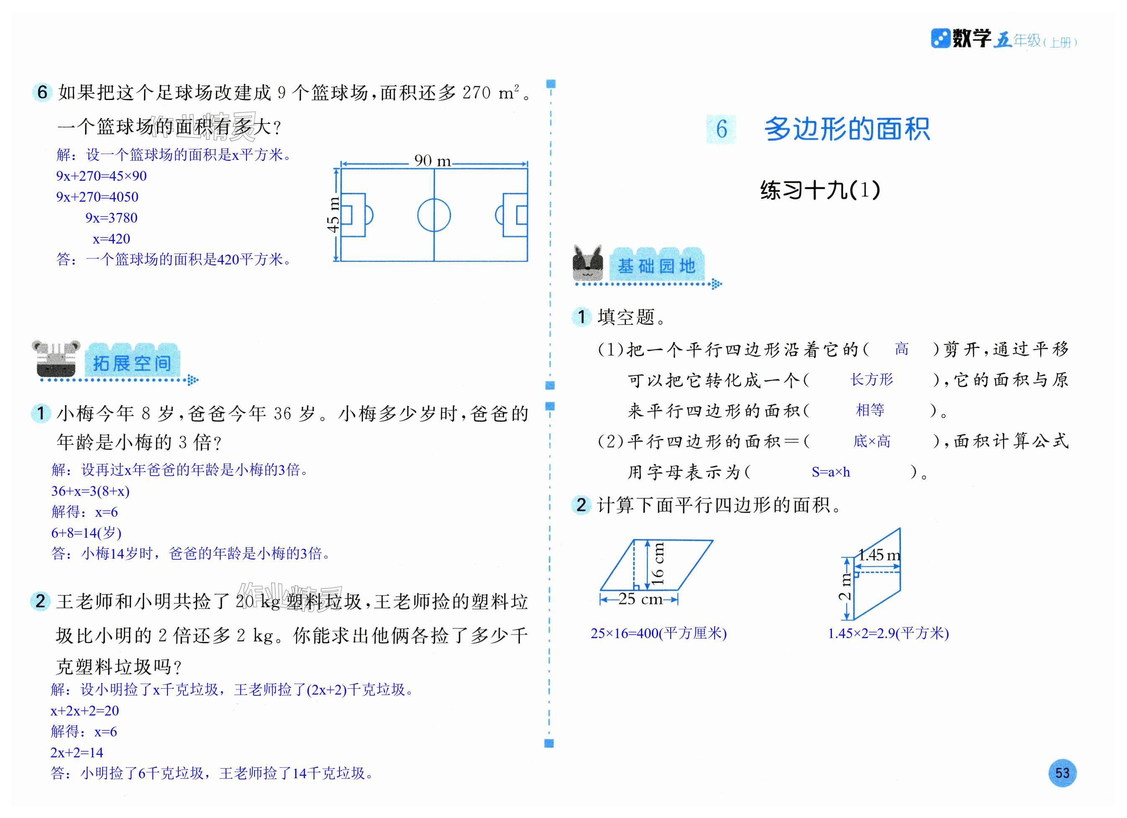Screen dimensions: 1127x818
Task: Click the 90 m dimension label
Action: point(432,160)
